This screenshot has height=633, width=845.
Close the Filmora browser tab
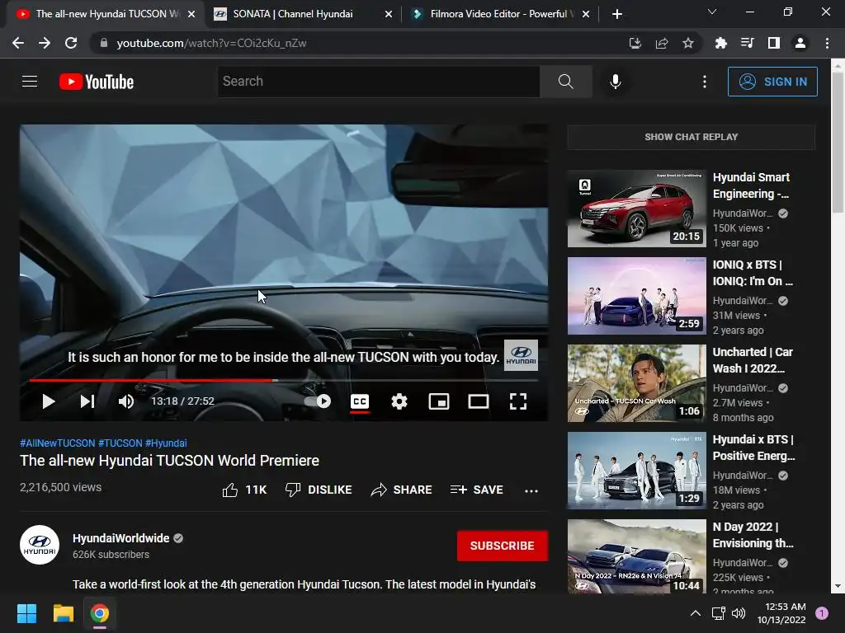(586, 14)
